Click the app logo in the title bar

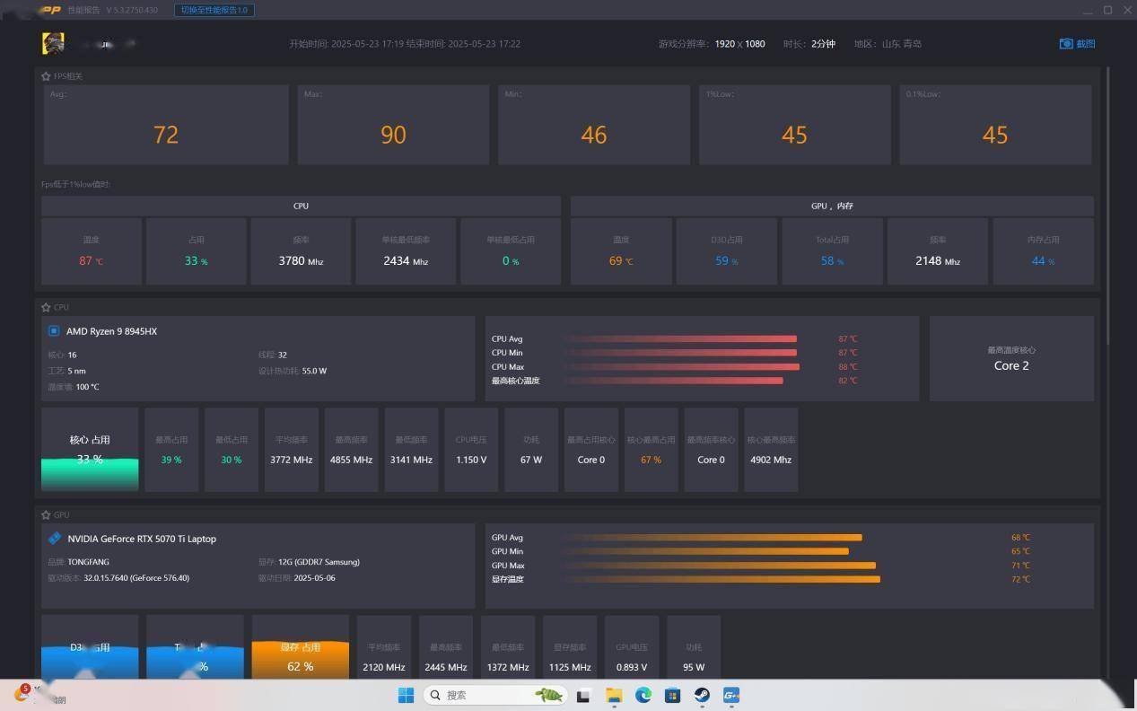[49, 10]
